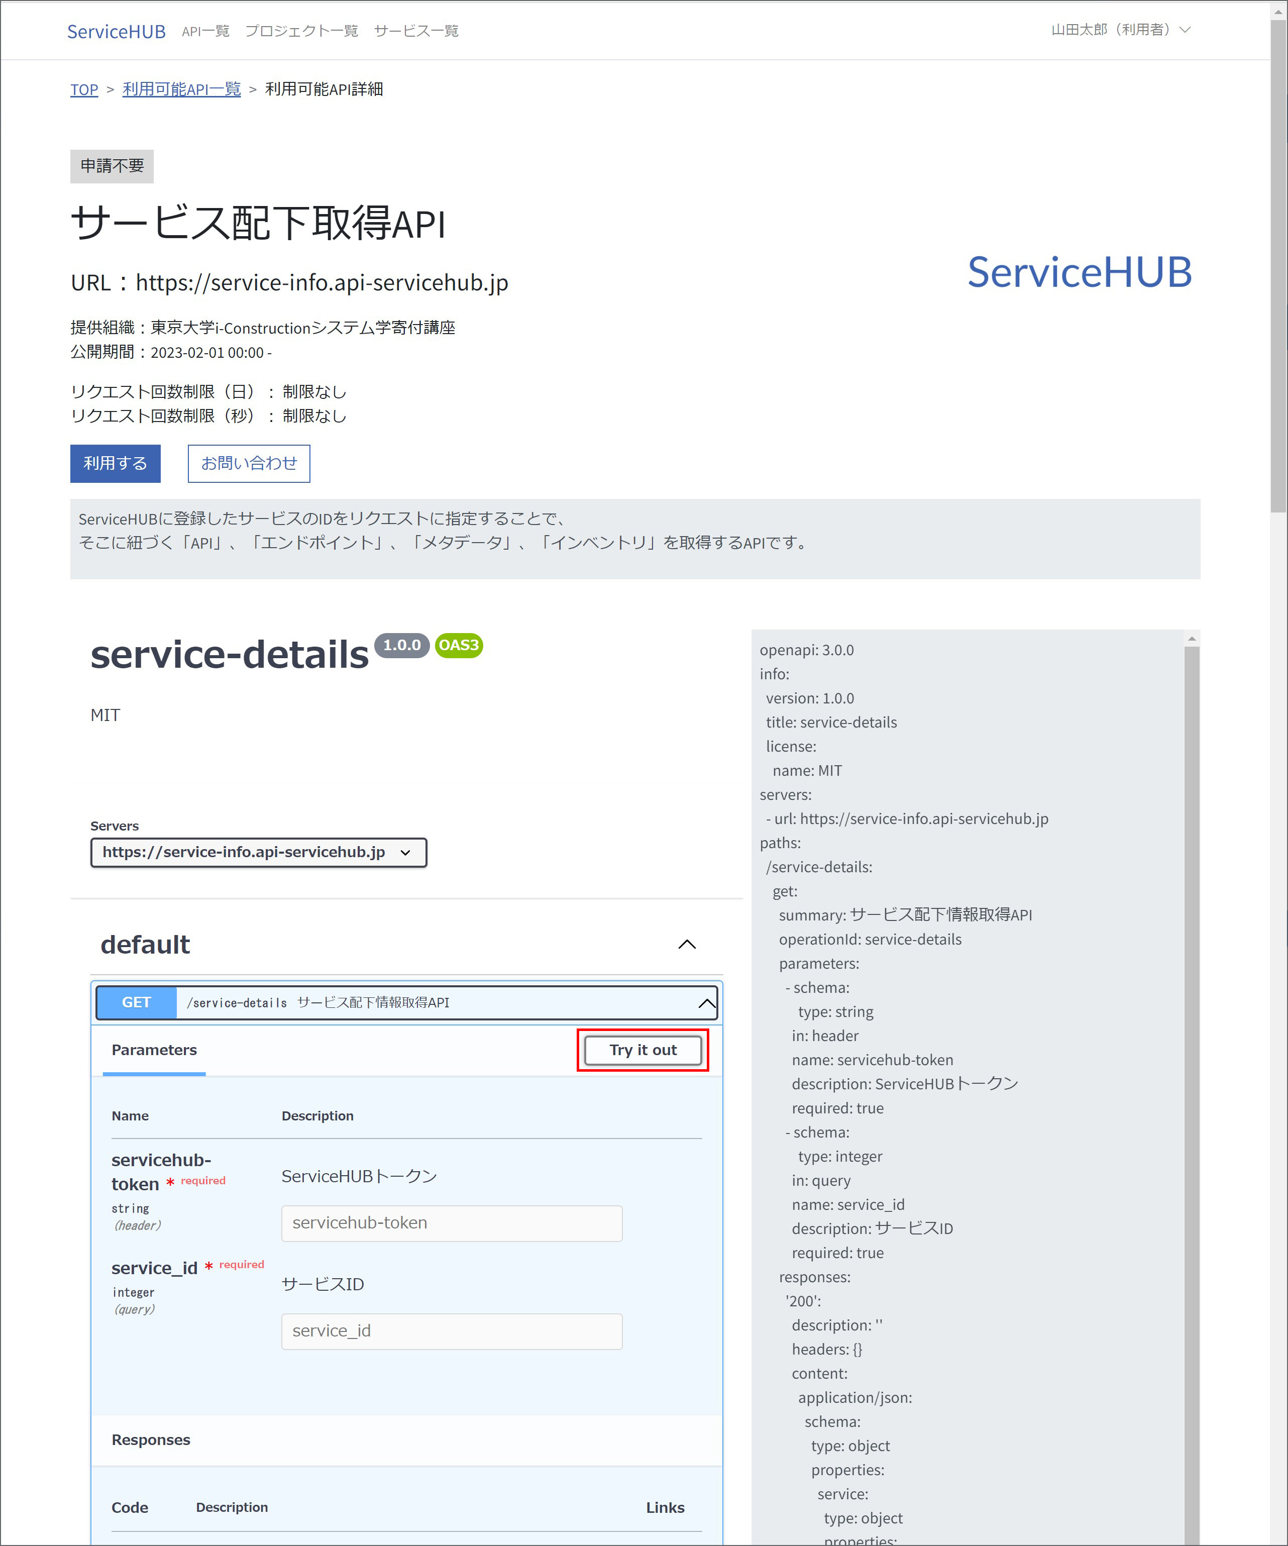Click 'application/json:' YAML line
Screen dimensions: 1288x1546
tap(854, 1397)
